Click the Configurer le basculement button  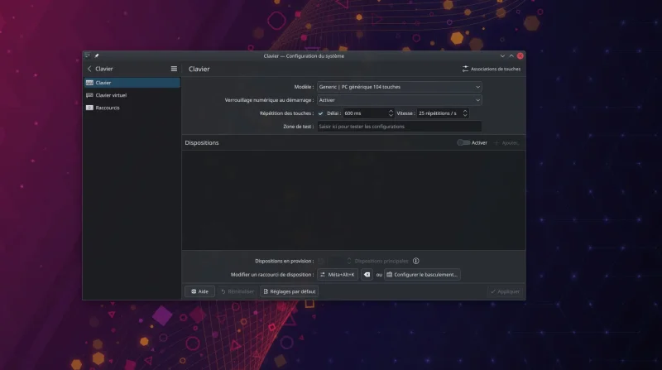tap(422, 275)
